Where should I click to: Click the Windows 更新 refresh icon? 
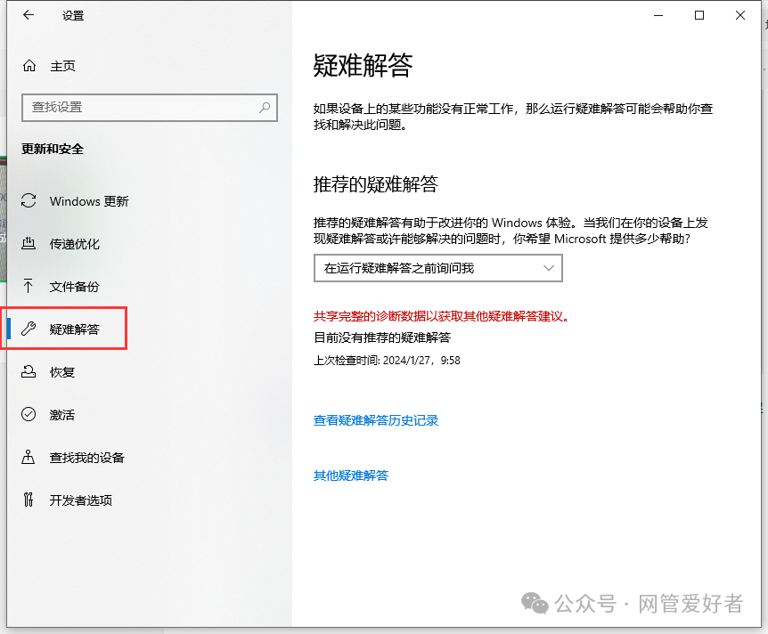(29, 200)
